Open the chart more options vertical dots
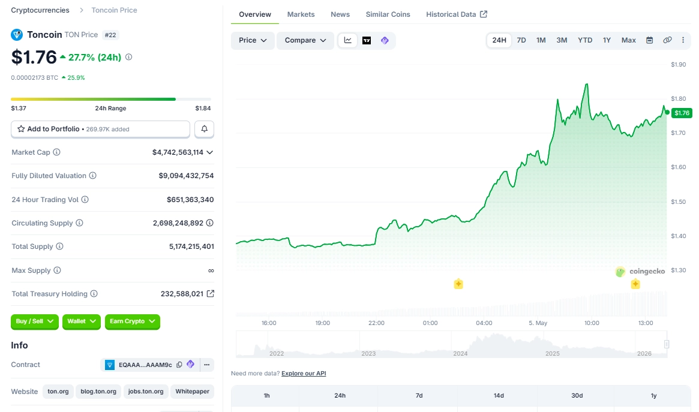The width and height of the screenshot is (699, 412). pos(683,40)
